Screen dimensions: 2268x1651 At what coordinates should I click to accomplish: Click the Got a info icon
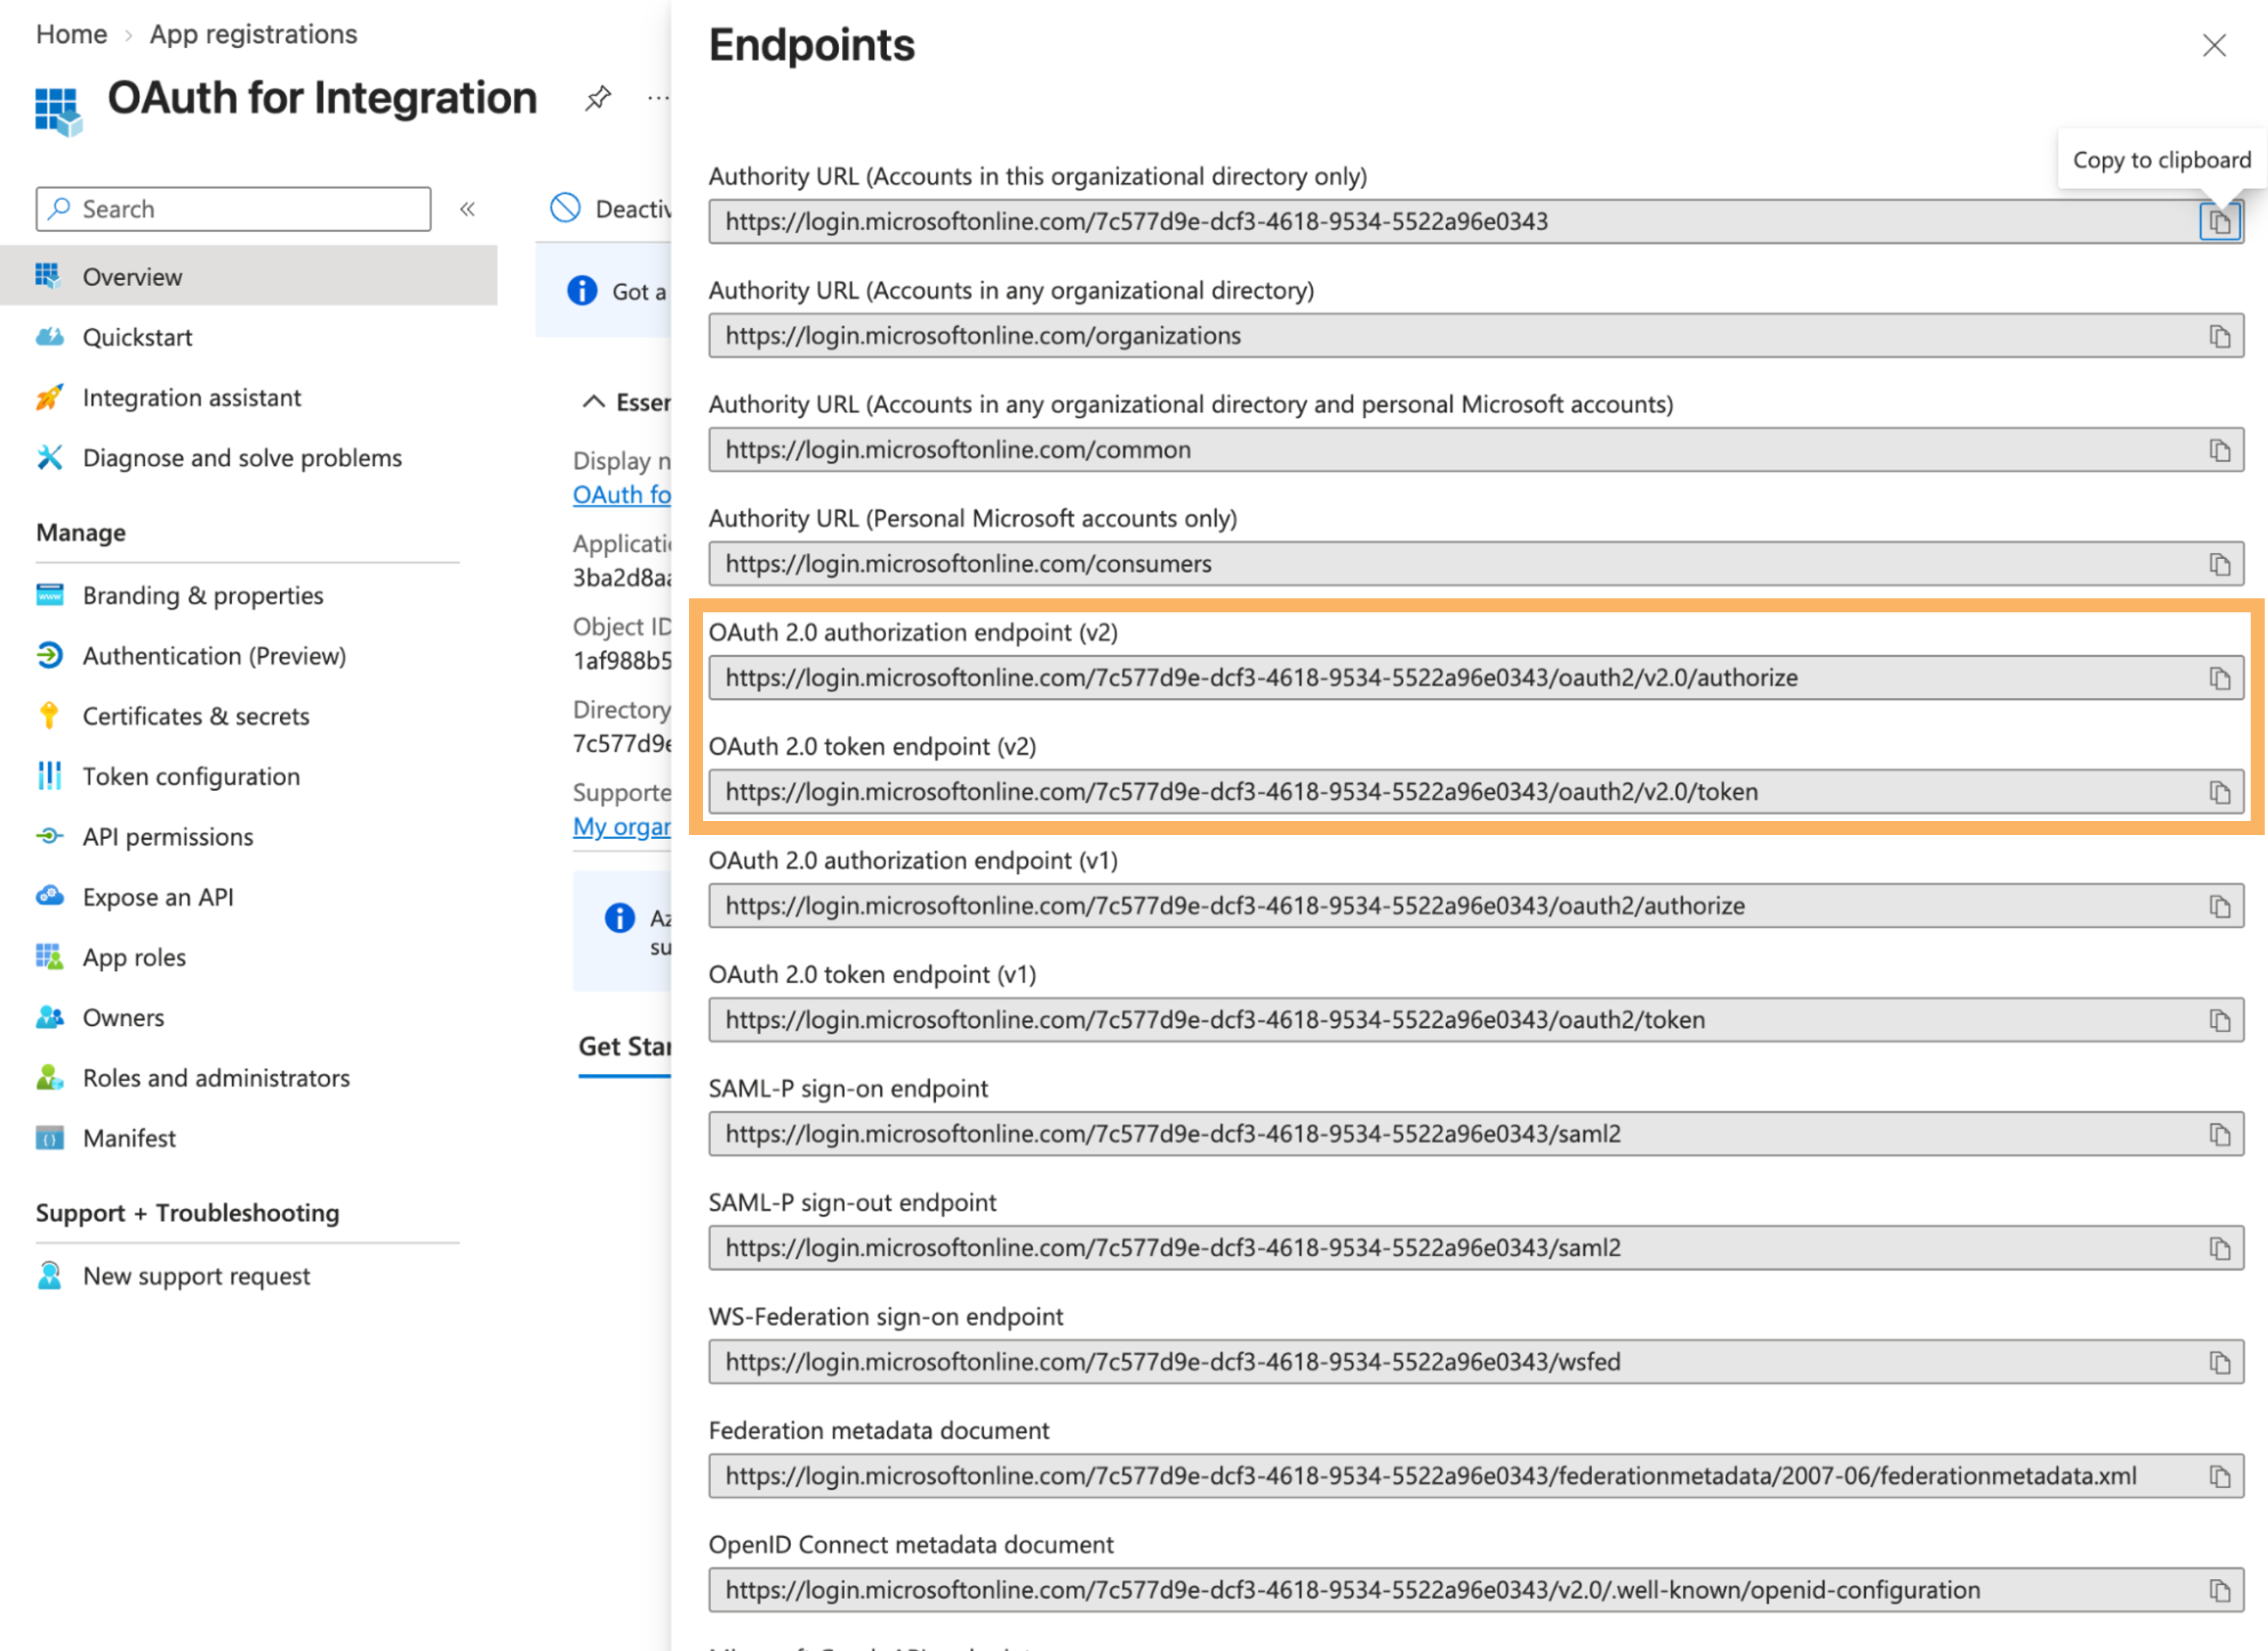[582, 291]
